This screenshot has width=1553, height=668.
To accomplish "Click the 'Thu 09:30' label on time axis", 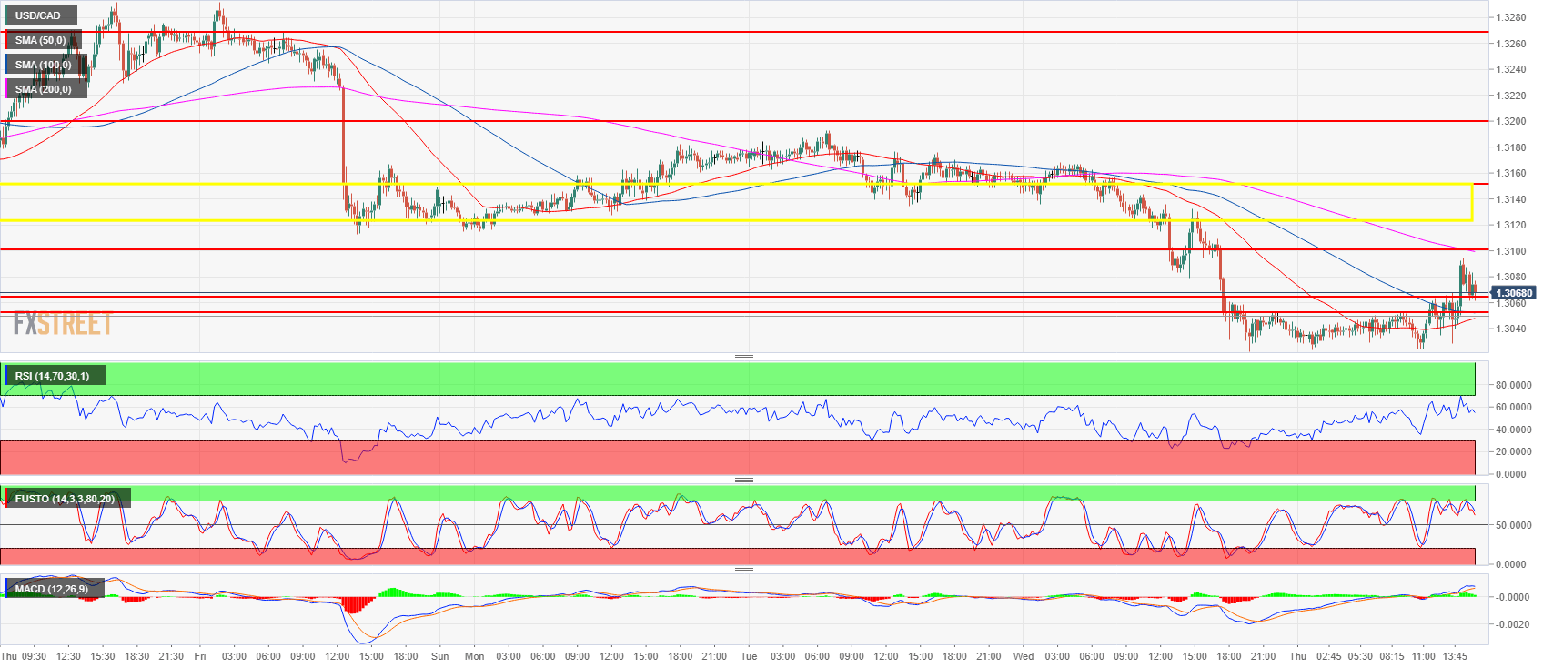I will click(24, 656).
